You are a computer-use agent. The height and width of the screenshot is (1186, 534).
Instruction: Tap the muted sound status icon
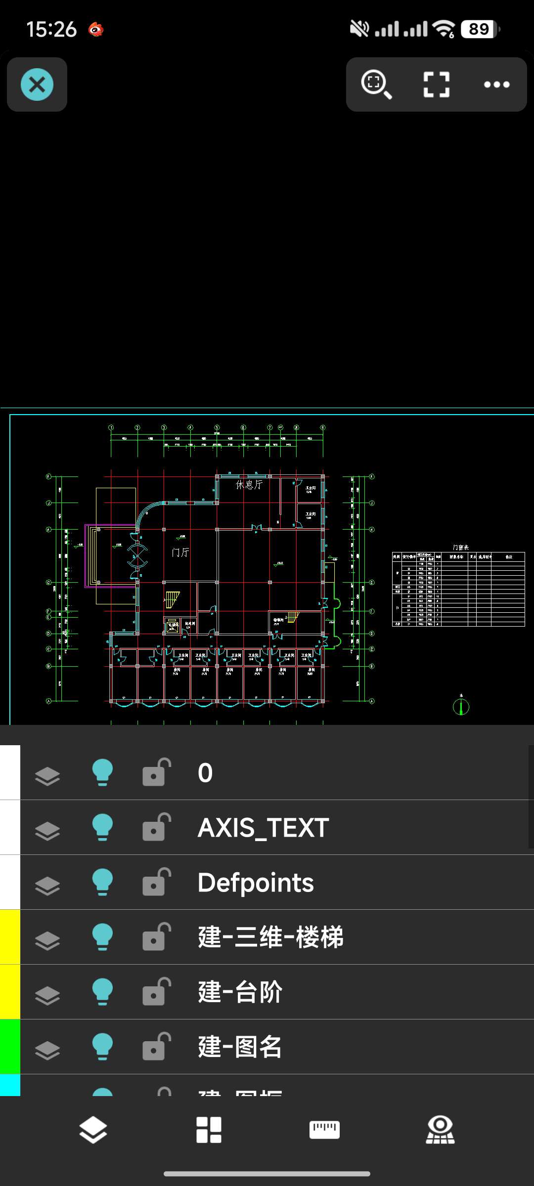pos(359,29)
